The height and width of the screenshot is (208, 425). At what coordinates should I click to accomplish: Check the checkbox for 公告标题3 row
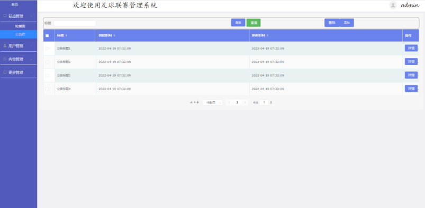click(x=47, y=75)
